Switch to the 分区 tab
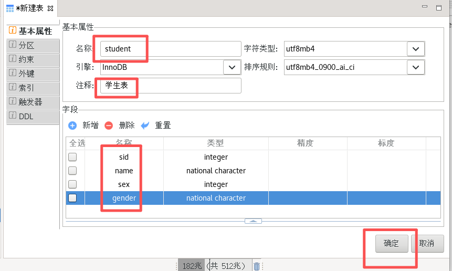This screenshot has height=271, width=452. coord(33,45)
